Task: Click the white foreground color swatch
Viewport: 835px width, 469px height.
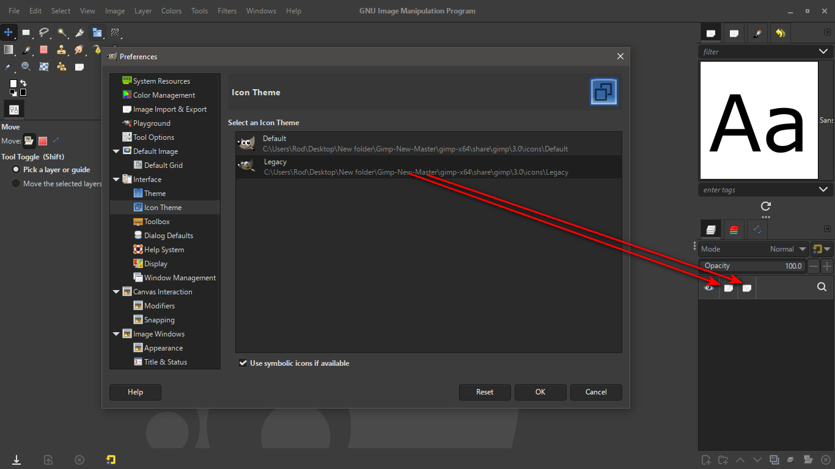Action: click(x=13, y=84)
